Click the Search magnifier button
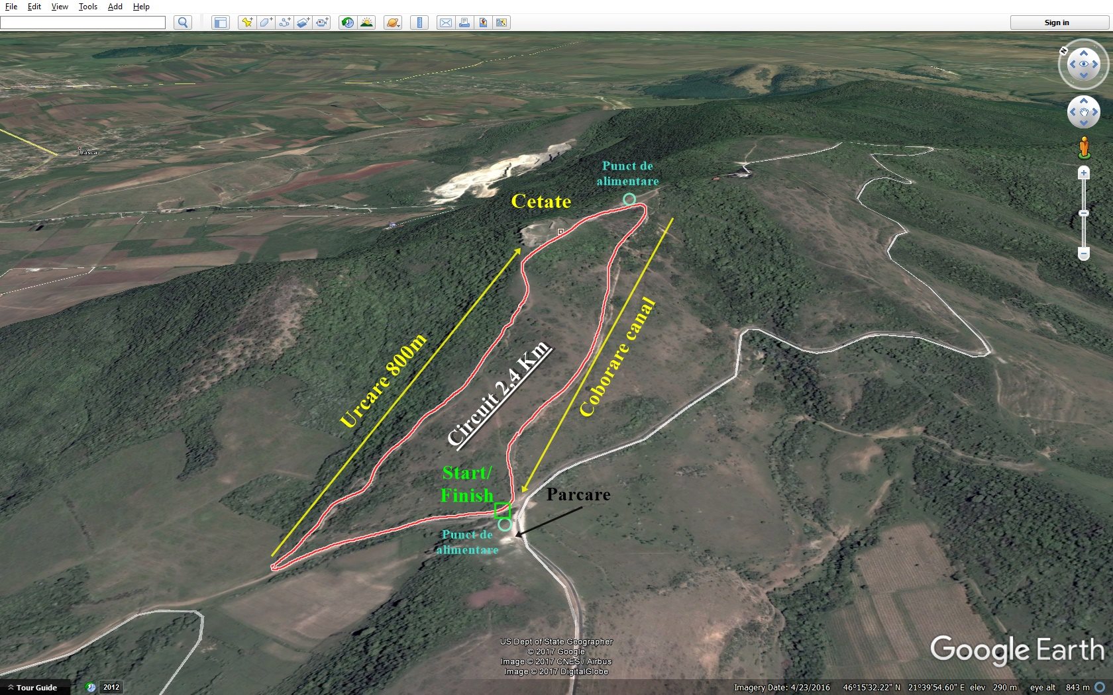 click(183, 23)
